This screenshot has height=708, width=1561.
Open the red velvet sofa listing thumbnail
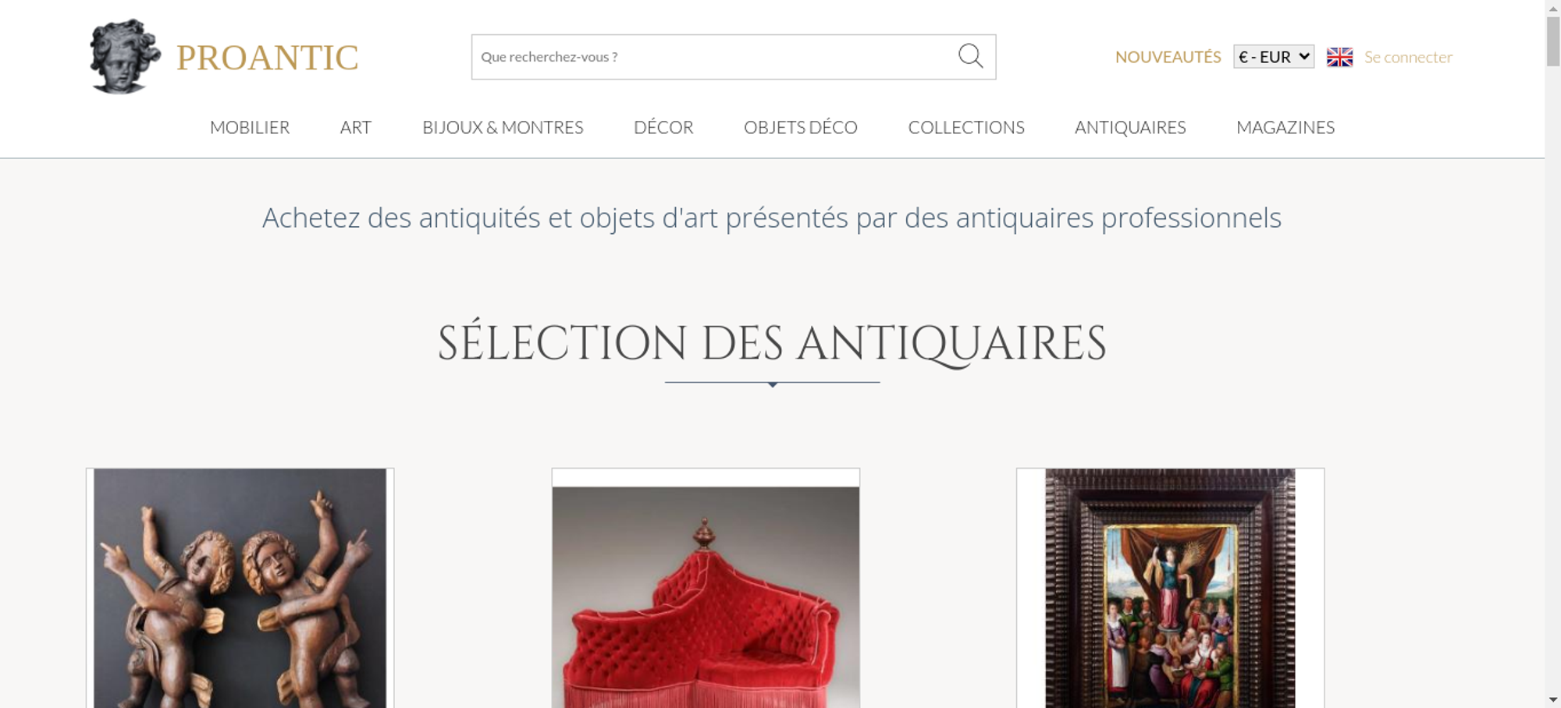coord(706,588)
